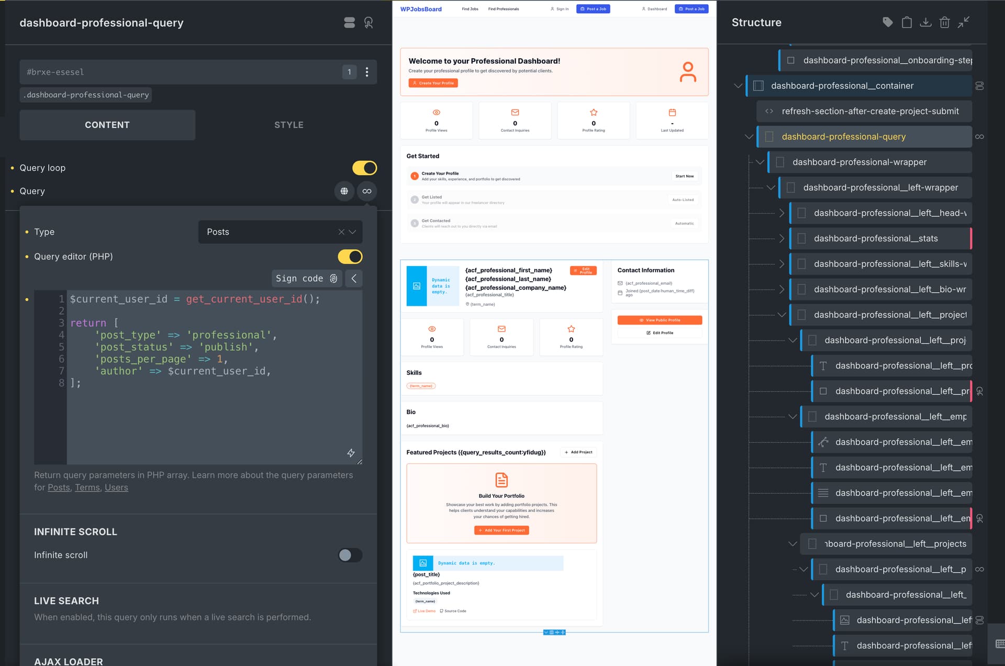Click the orange user avatar icon in welcome banner
Viewport: 1005px width, 666px height.
[x=688, y=72]
